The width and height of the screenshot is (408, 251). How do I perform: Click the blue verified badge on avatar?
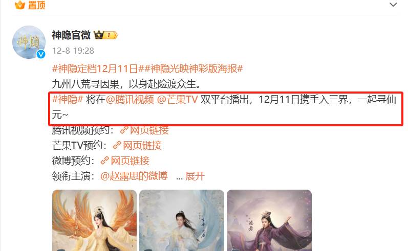[x=41, y=54]
